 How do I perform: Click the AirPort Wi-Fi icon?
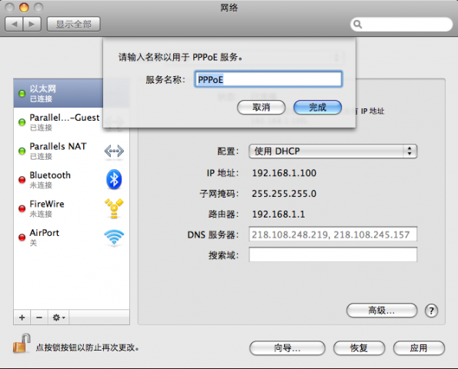tap(114, 238)
